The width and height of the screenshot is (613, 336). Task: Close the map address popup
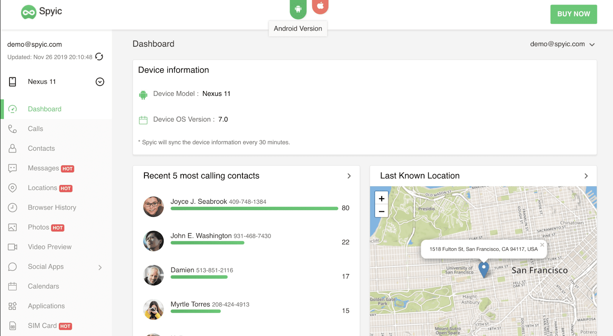click(542, 245)
